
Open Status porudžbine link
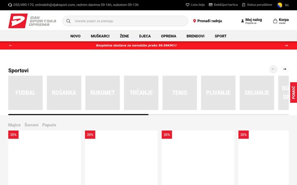tap(257, 5)
